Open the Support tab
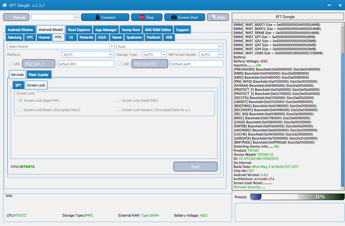 (x=183, y=30)
